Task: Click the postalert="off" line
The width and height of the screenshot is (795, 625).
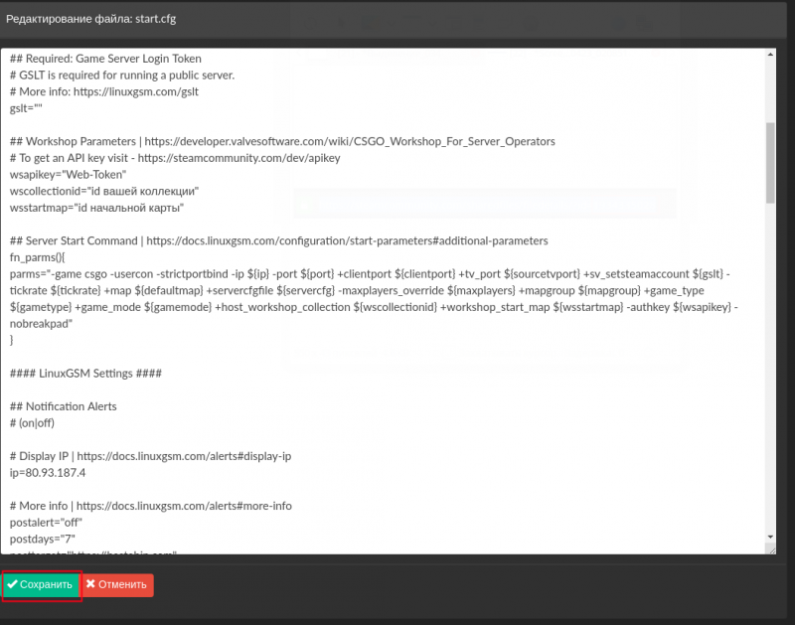Action: [x=46, y=523]
